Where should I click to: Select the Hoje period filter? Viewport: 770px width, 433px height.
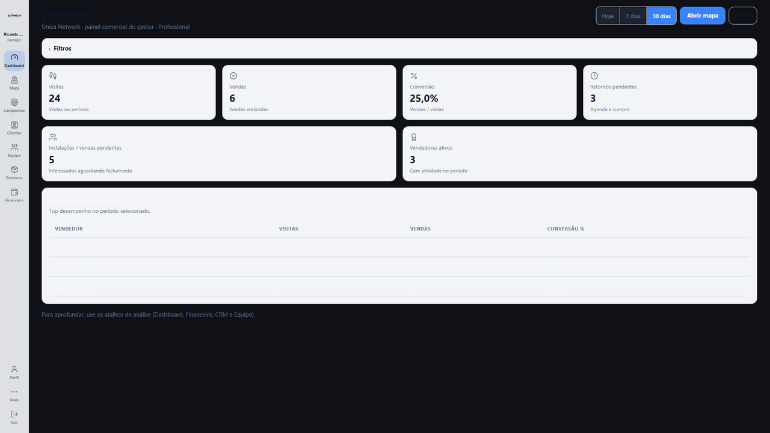(608, 16)
